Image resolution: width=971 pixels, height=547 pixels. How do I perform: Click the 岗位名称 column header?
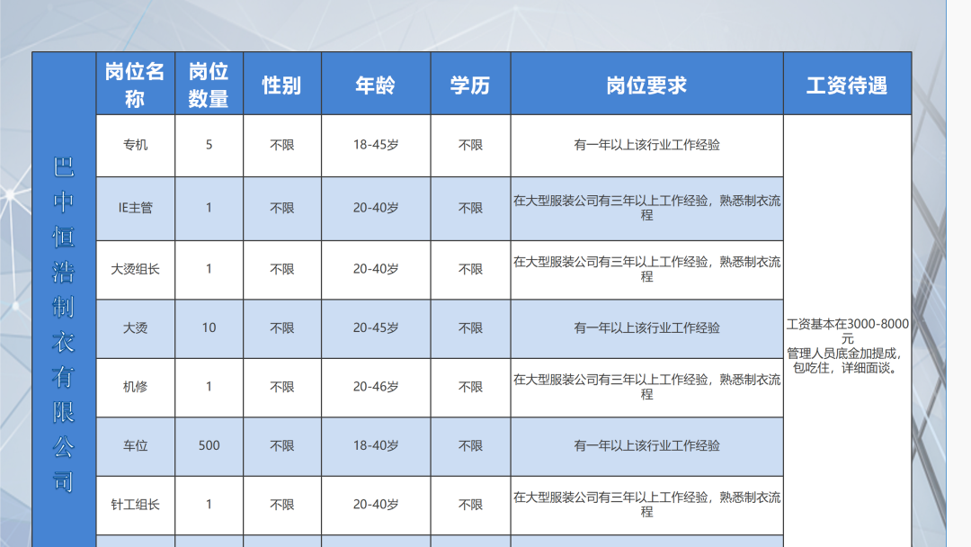click(x=135, y=85)
